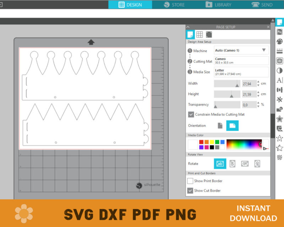
Task: Open the Cutting Mat selector
Action: click(241, 61)
